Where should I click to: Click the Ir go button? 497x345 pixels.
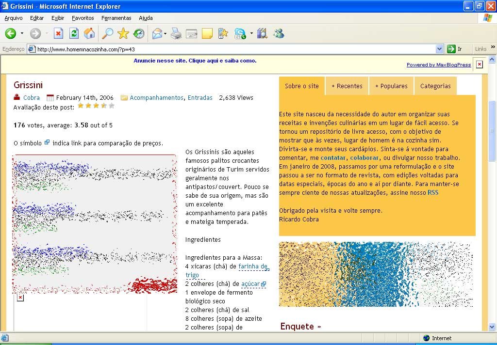(454, 49)
